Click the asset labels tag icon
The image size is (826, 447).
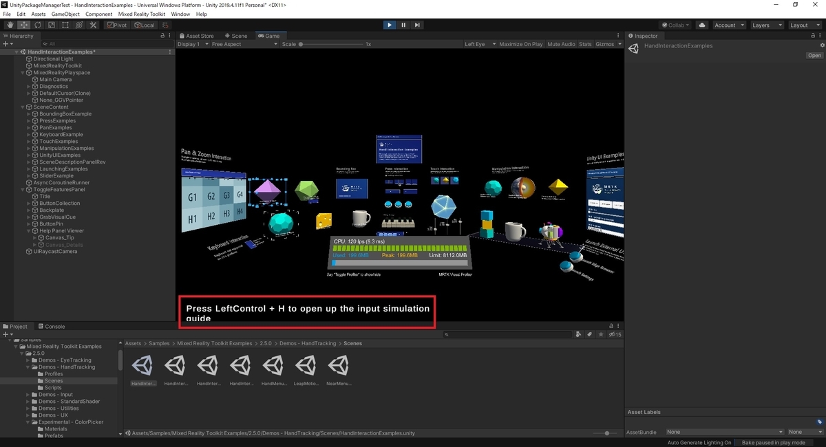819,422
